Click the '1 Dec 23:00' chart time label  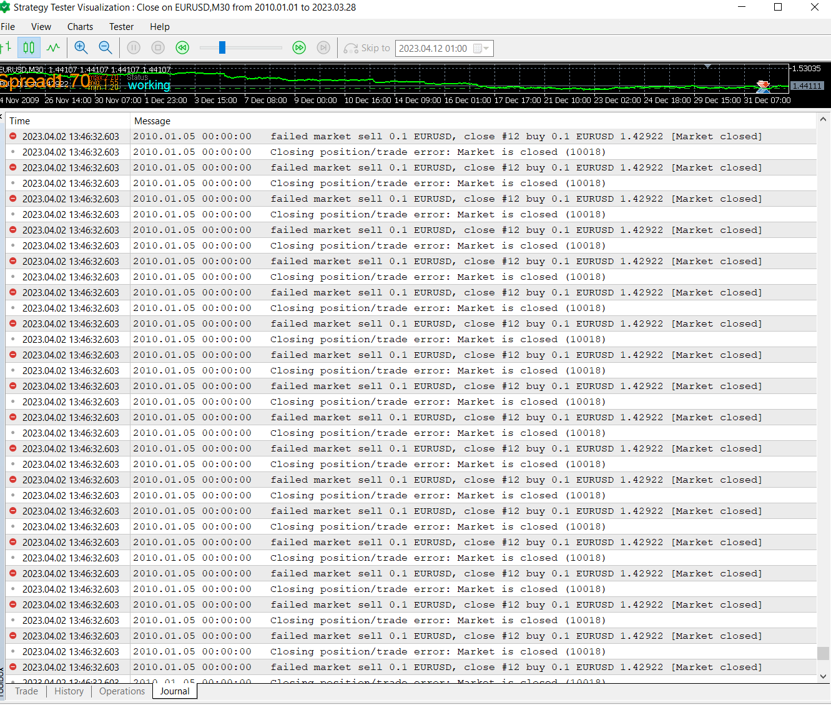point(165,101)
